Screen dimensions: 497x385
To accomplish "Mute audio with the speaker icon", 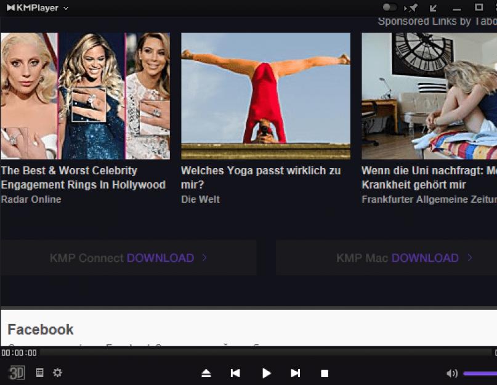I will pyautogui.click(x=451, y=373).
